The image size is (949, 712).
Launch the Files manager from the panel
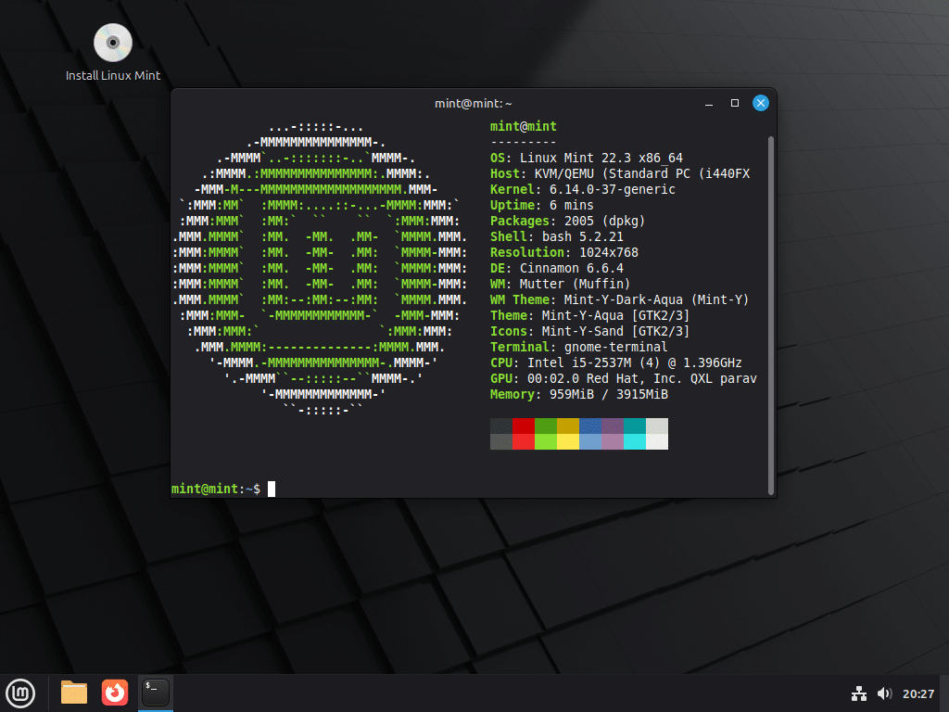74,693
